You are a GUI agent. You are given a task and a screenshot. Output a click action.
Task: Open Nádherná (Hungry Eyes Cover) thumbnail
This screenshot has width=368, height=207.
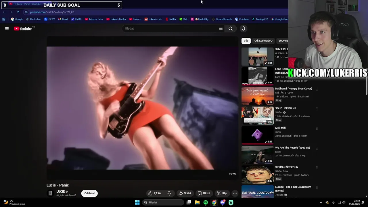click(258, 96)
